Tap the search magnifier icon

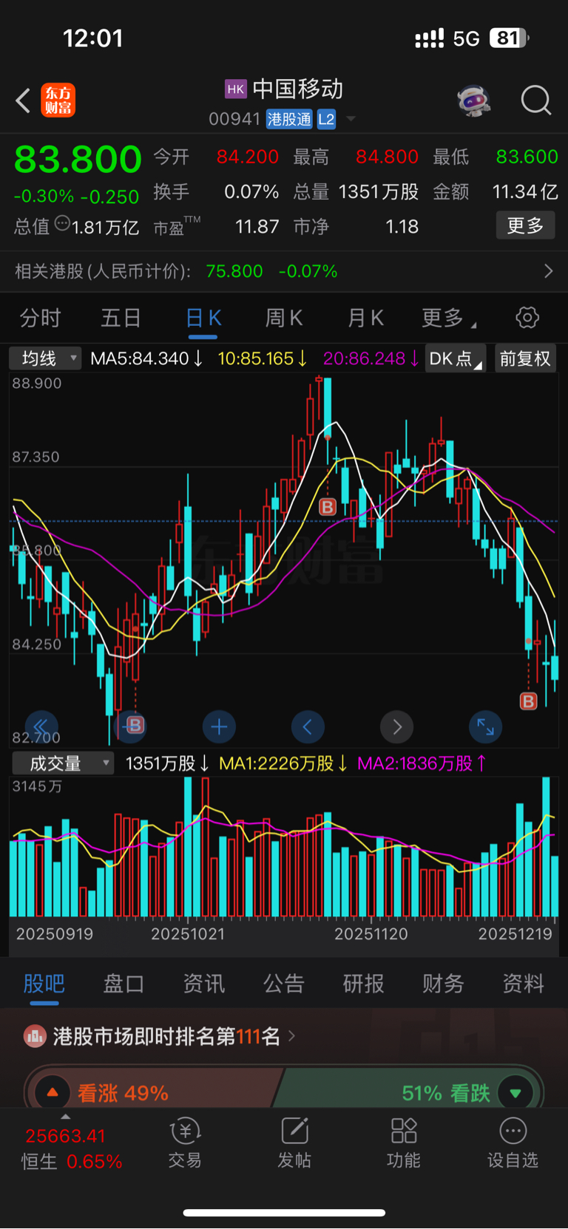coord(536,101)
